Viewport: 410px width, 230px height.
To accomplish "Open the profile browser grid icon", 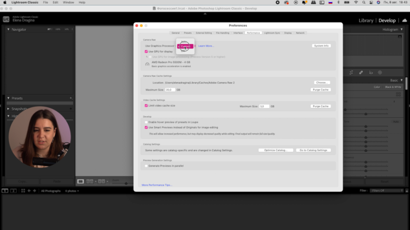I will (x=398, y=95).
